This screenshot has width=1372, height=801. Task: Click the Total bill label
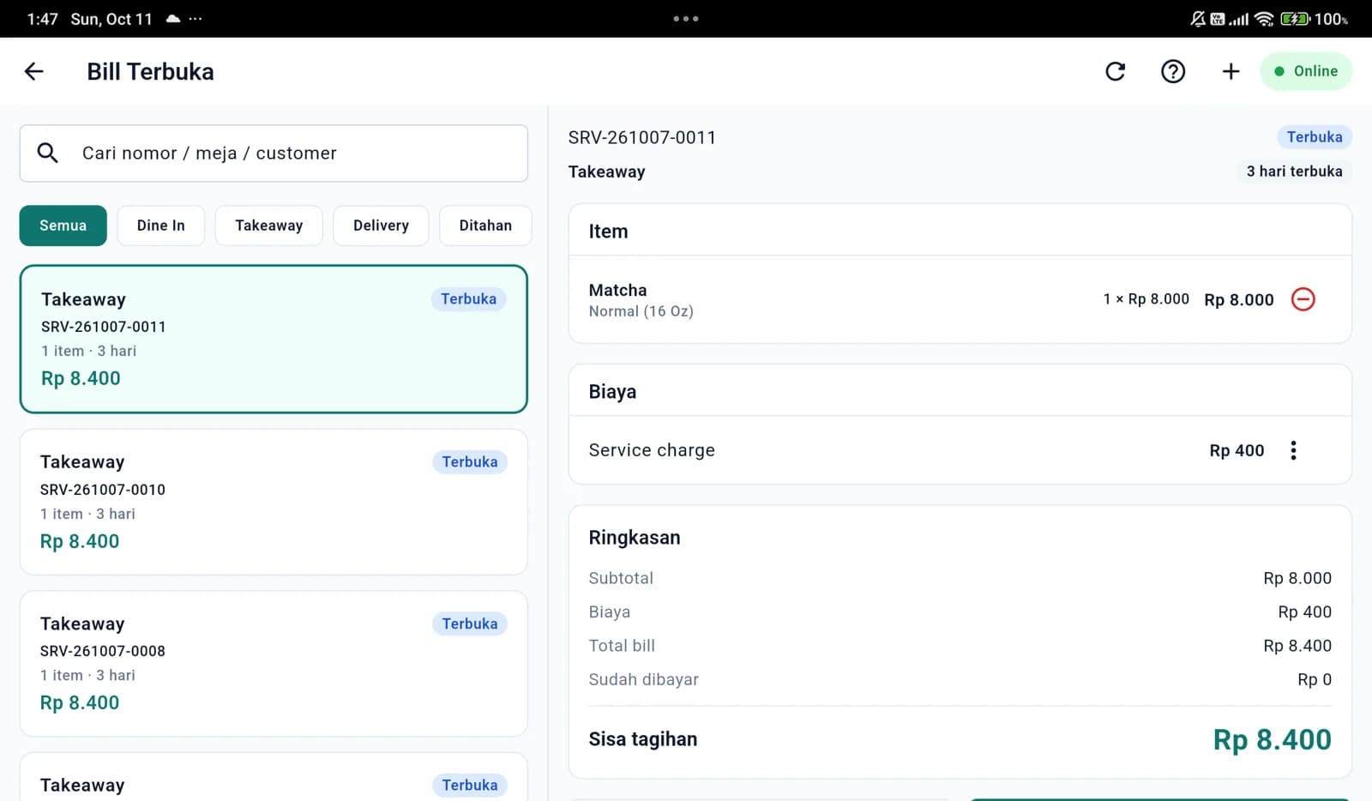pos(622,646)
